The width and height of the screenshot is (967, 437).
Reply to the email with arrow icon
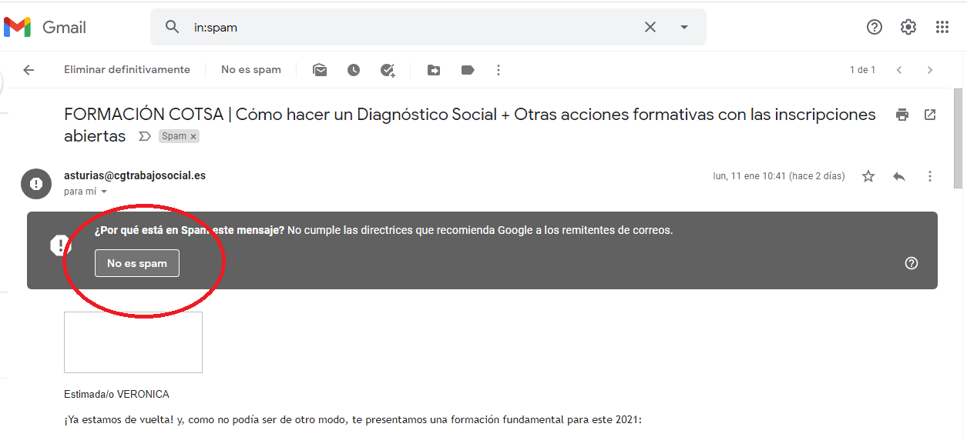[x=899, y=176]
